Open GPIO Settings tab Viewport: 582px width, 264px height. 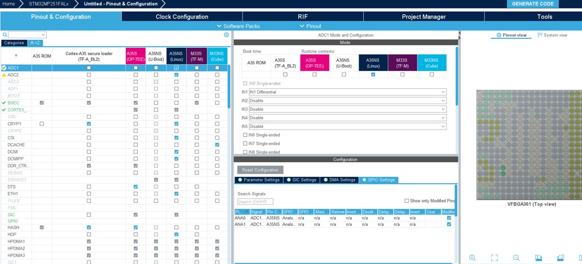tap(378, 180)
